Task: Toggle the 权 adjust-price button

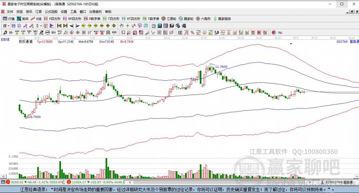Action: click(46, 26)
